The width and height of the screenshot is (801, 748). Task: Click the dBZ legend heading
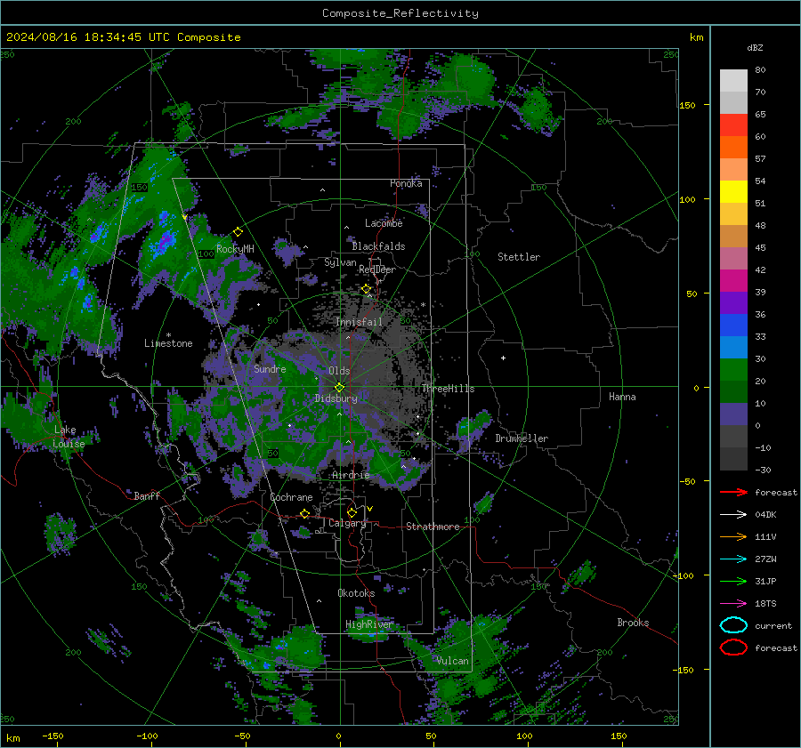tap(755, 47)
